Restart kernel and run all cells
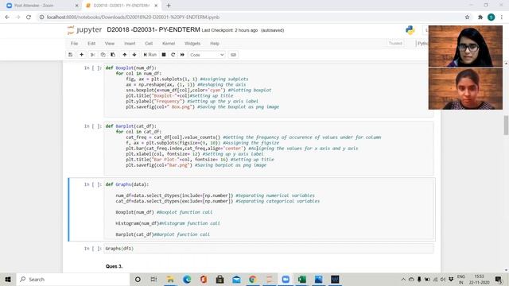This screenshot has height=286, width=509. click(x=182, y=55)
